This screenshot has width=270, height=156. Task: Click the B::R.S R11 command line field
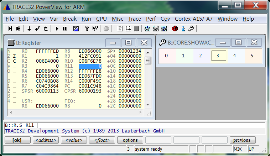click(142, 125)
